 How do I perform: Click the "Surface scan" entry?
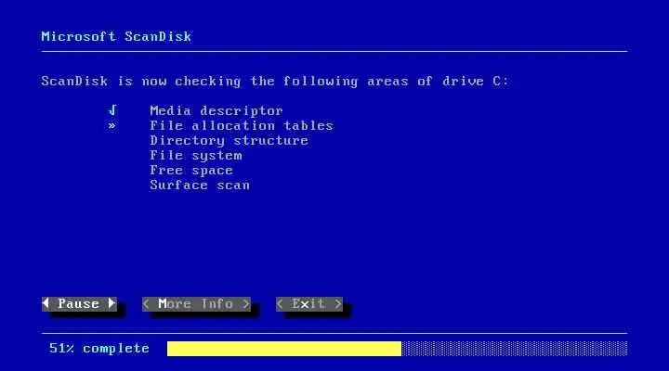click(x=200, y=185)
